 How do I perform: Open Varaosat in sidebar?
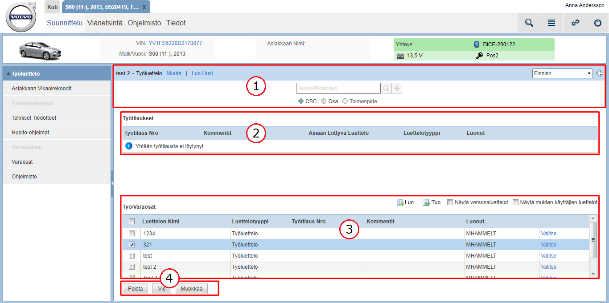tap(57, 162)
